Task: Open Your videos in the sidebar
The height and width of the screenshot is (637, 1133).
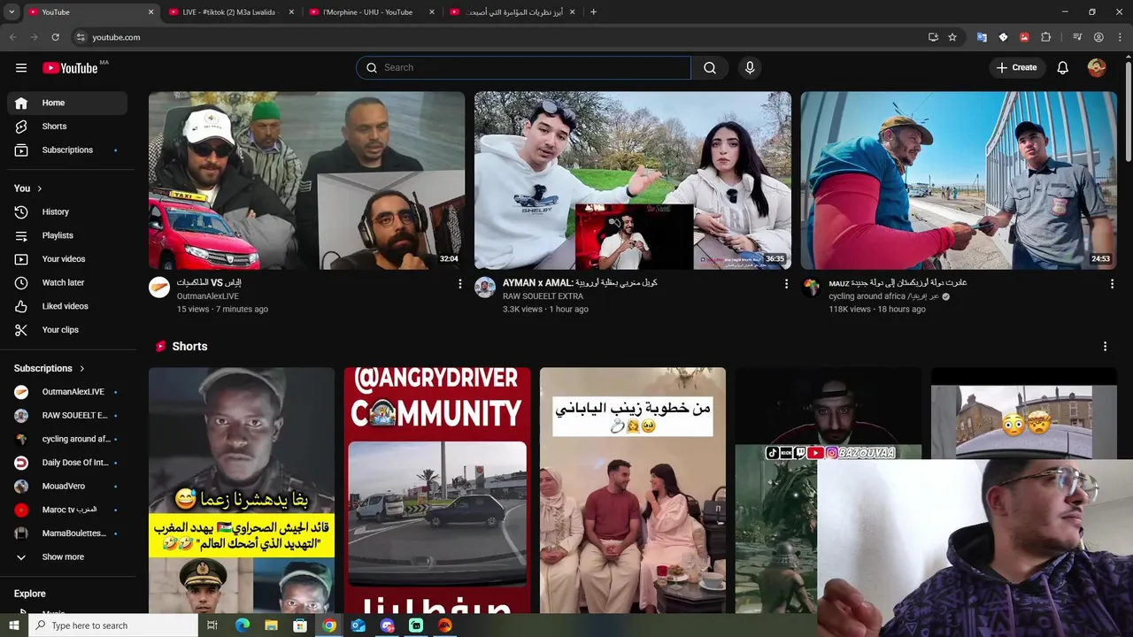Action: click(x=67, y=259)
